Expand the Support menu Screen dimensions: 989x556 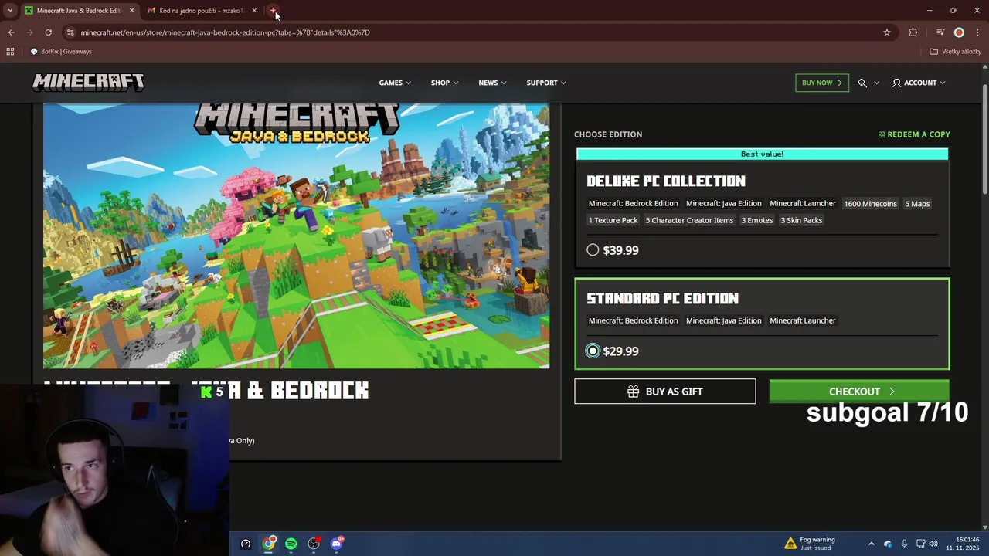tap(546, 83)
